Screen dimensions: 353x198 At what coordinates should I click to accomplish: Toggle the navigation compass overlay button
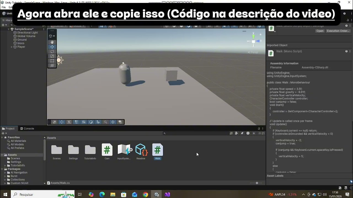point(54,122)
